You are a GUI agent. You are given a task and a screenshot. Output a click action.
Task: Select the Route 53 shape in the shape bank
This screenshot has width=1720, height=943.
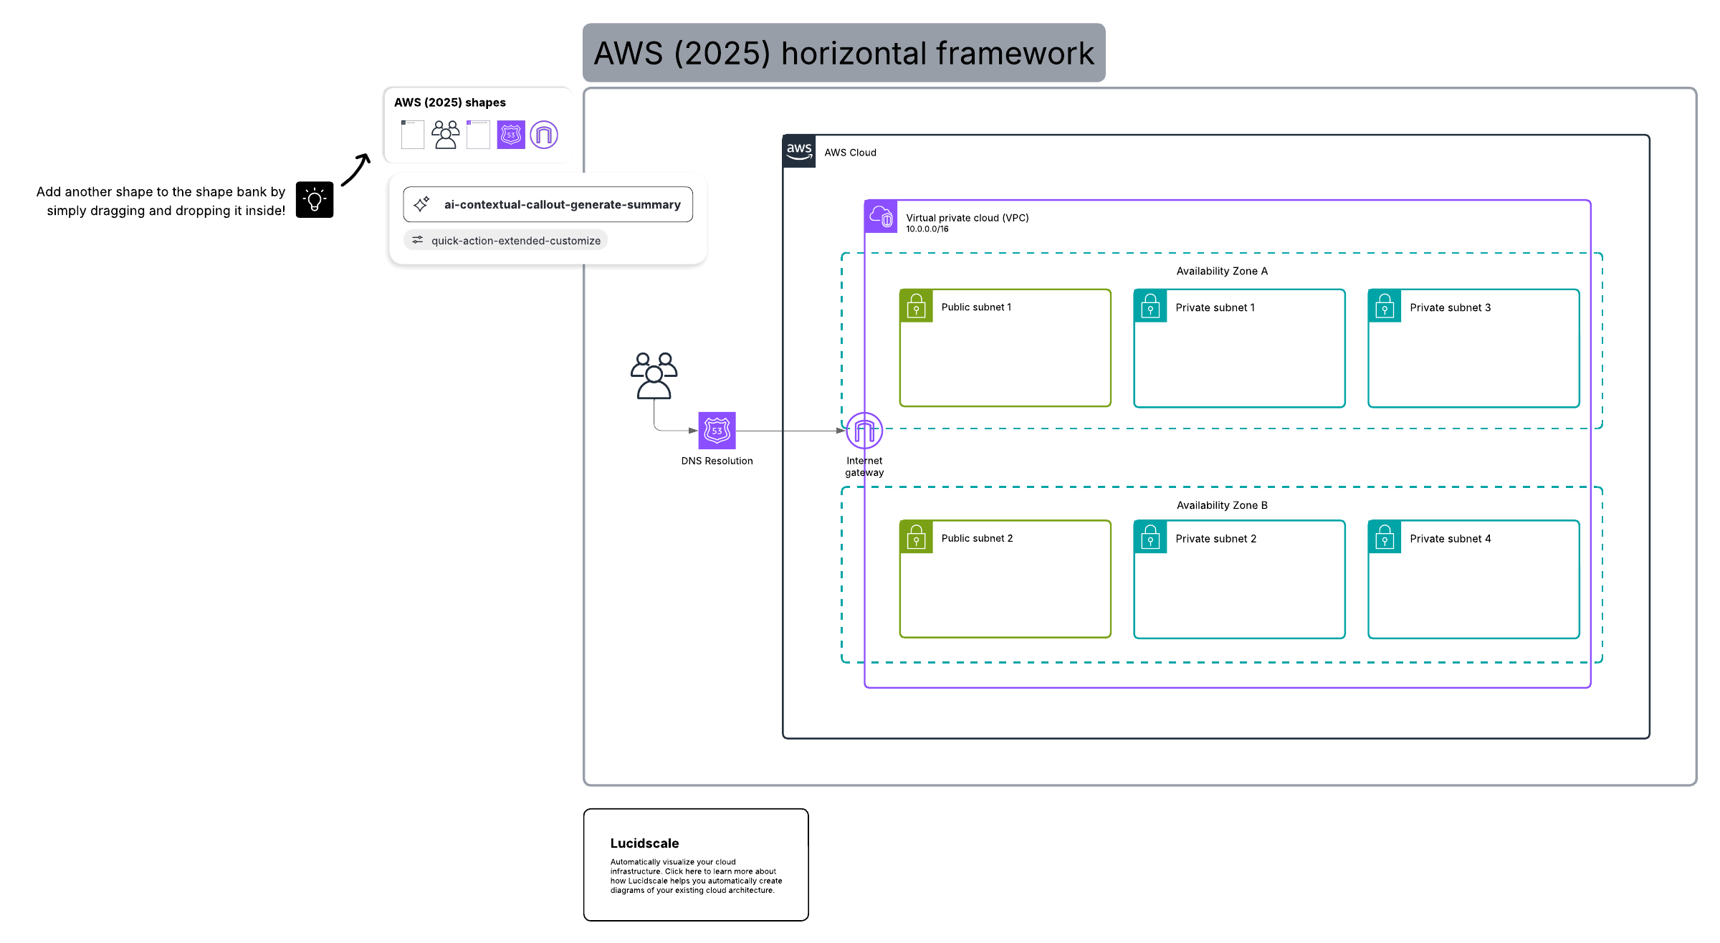(x=511, y=135)
